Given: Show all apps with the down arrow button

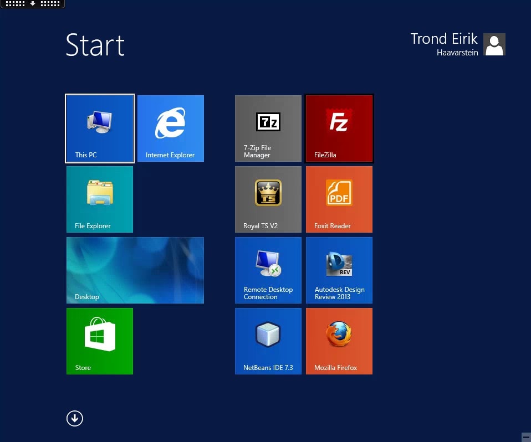Looking at the screenshot, I should (x=74, y=418).
